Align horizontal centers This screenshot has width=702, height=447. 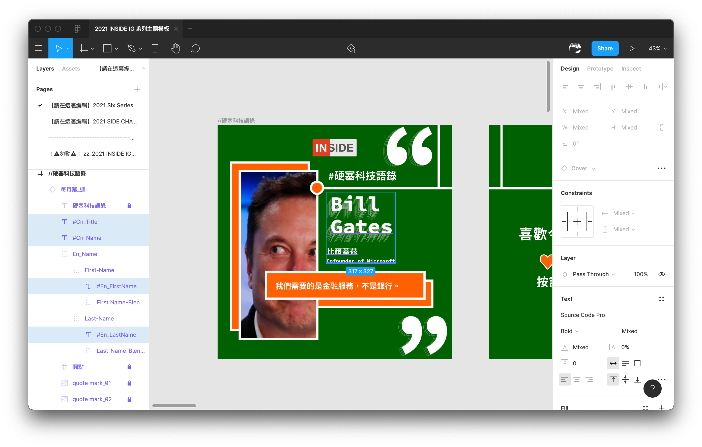(x=581, y=86)
